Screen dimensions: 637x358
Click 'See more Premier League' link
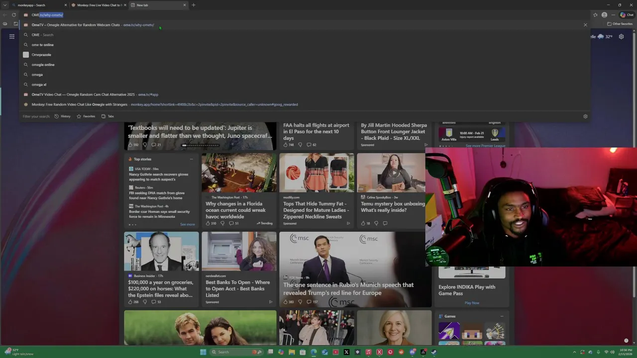[485, 146]
